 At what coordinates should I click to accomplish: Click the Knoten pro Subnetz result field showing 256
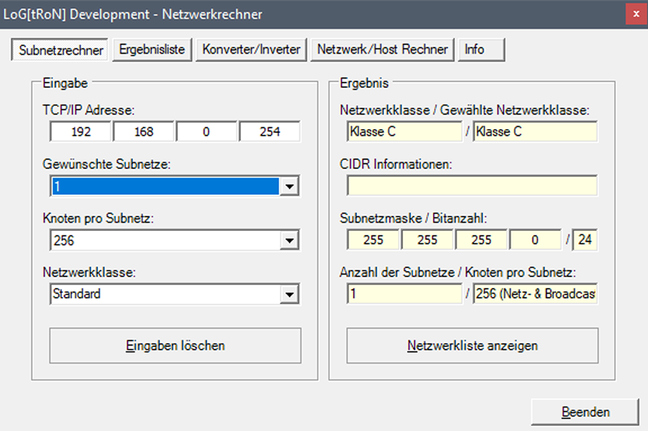(535, 294)
